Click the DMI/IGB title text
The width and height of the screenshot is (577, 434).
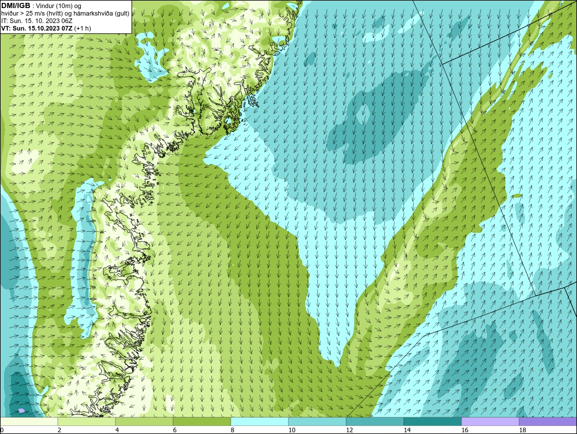click(16, 6)
